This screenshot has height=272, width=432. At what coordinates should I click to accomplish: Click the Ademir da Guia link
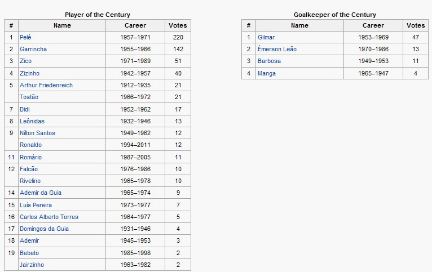coord(41,193)
